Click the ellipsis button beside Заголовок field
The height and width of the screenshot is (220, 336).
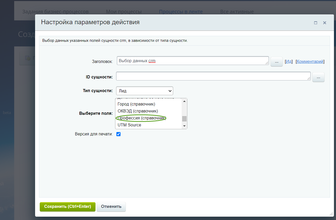click(277, 62)
